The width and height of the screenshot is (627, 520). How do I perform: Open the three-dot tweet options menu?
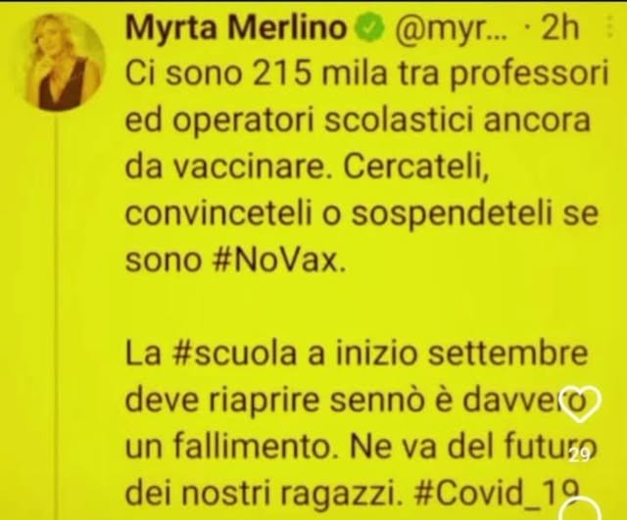click(x=610, y=25)
